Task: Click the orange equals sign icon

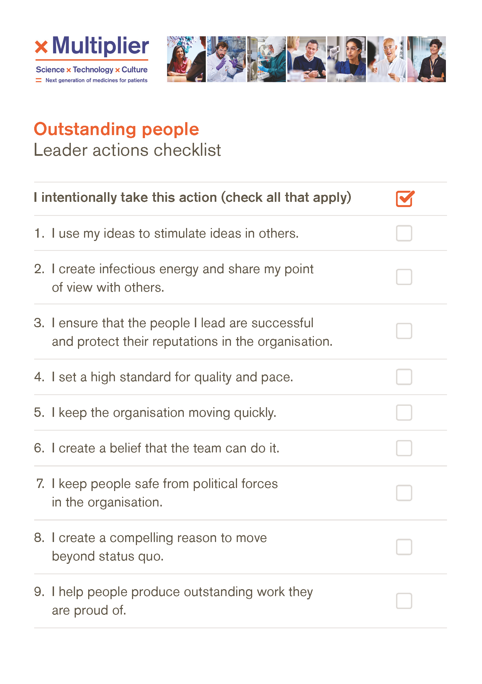Action: pos(38,80)
